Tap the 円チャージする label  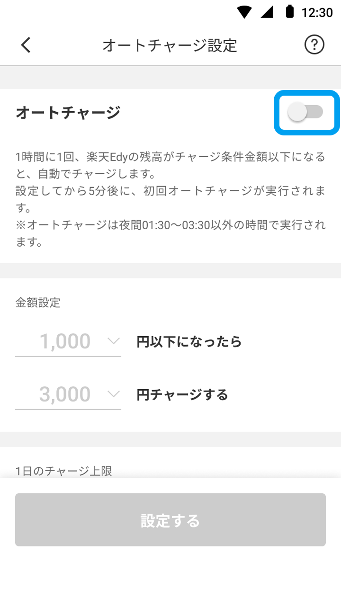coord(182,395)
